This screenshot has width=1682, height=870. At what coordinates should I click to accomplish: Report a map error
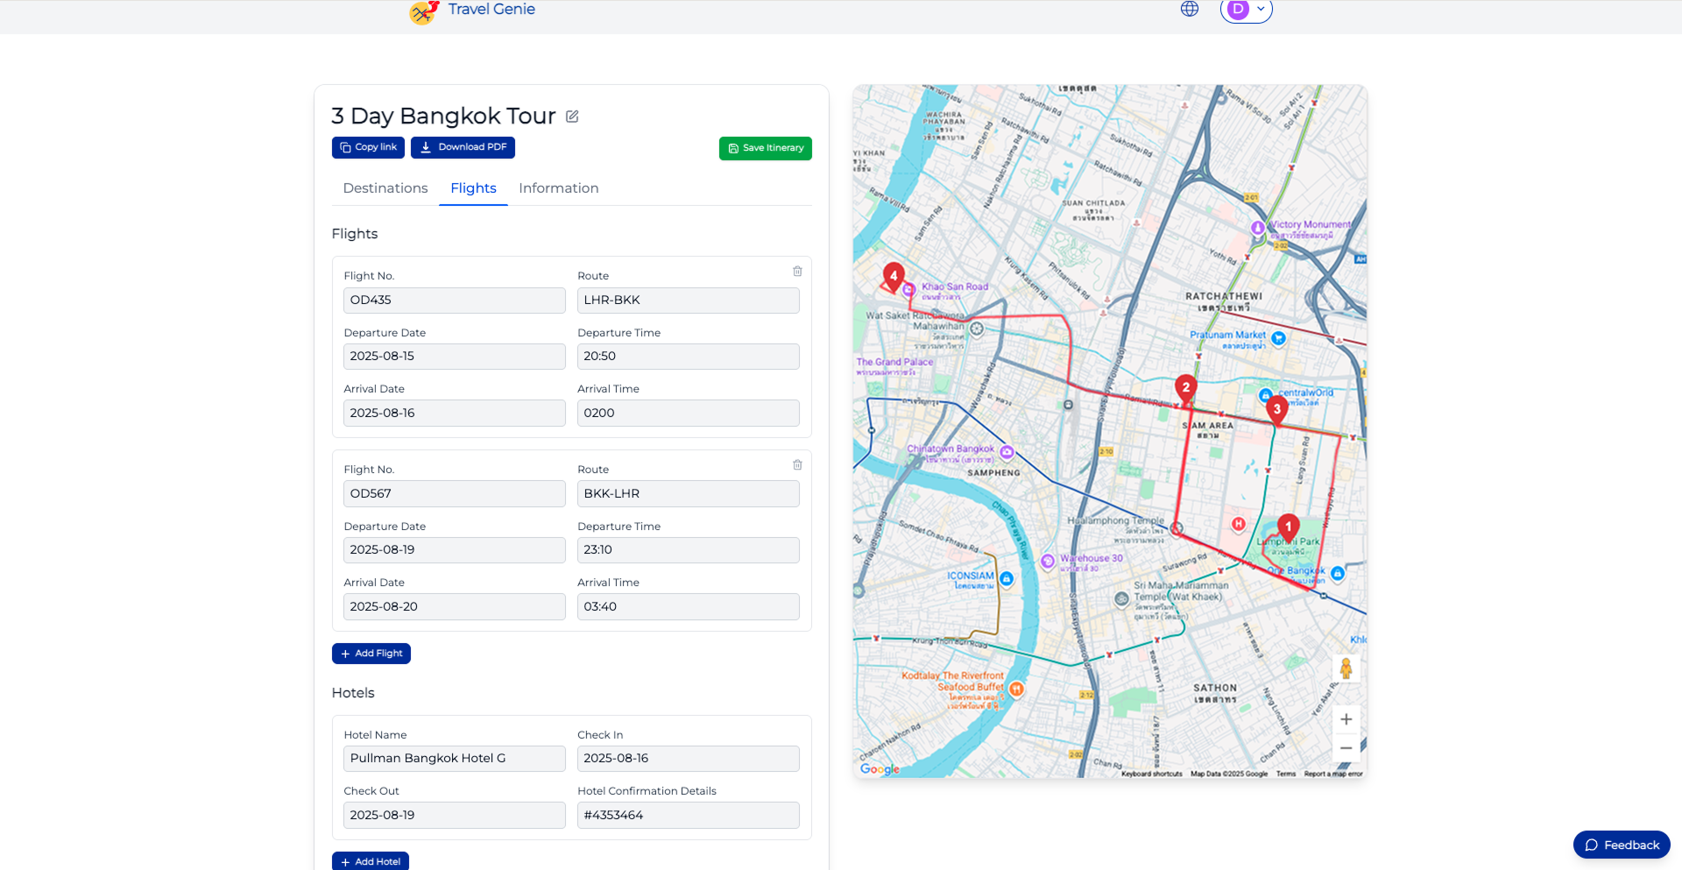(x=1333, y=774)
